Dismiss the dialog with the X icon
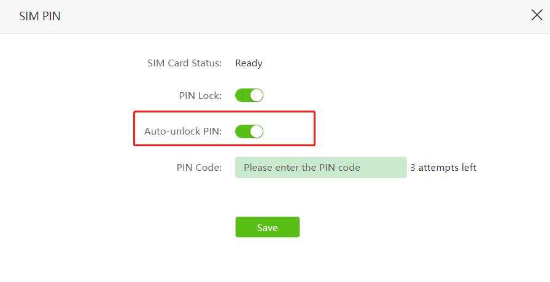The width and height of the screenshot is (550, 282). (536, 15)
